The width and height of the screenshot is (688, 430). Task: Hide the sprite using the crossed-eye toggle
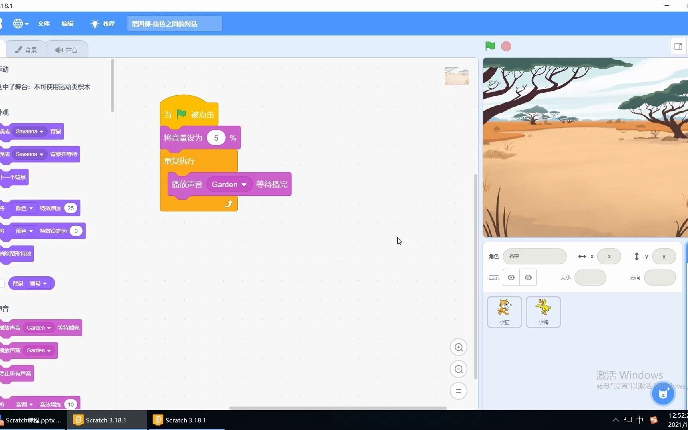click(x=528, y=277)
